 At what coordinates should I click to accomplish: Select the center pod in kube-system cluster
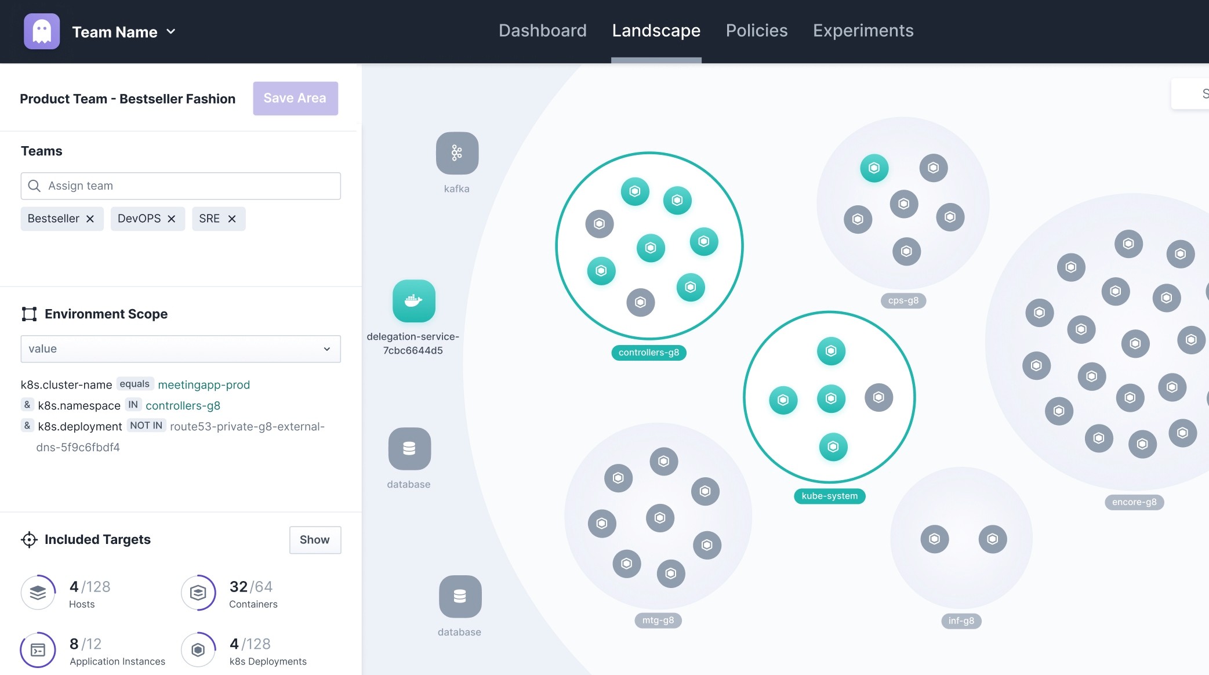coord(831,398)
